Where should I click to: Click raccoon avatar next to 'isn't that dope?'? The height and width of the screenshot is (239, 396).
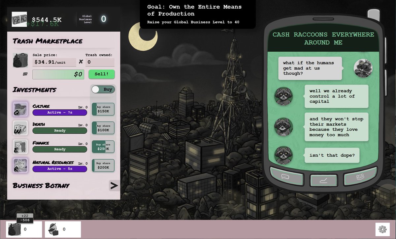tap(283, 155)
